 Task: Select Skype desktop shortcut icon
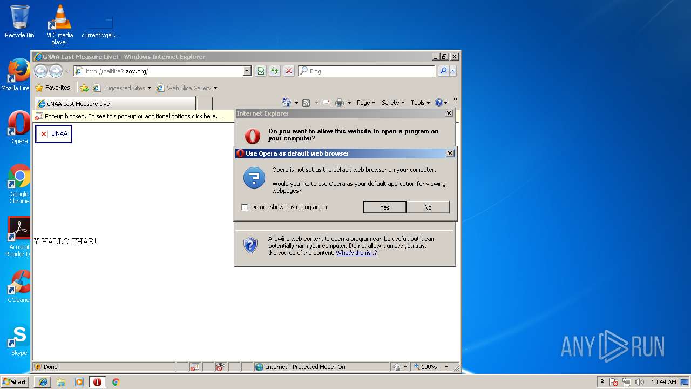19,340
